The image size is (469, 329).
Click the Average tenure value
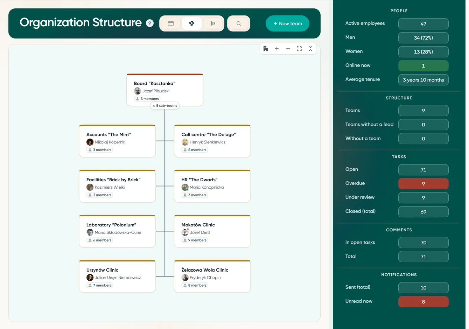[x=423, y=80]
